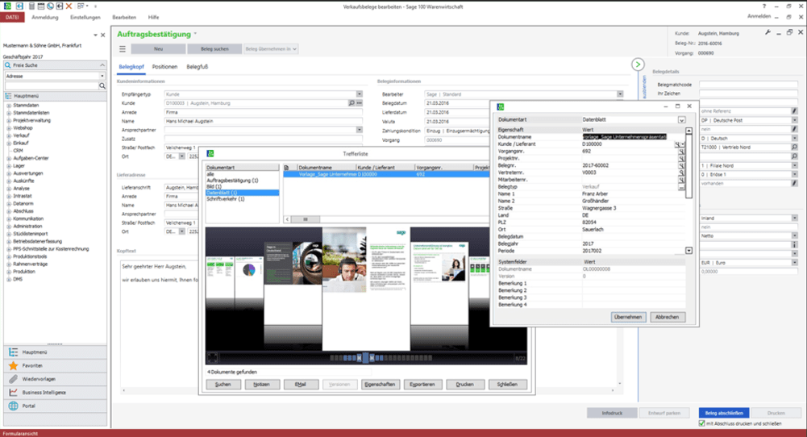Open the Empfängertyp dropdown
The height and width of the screenshot is (437, 807).
point(360,94)
